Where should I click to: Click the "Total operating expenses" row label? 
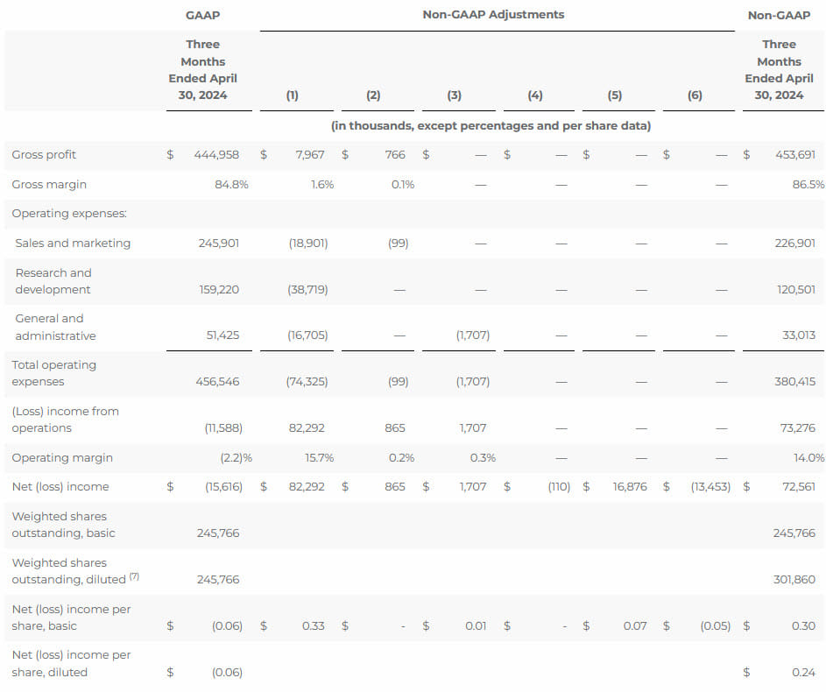[x=53, y=373]
